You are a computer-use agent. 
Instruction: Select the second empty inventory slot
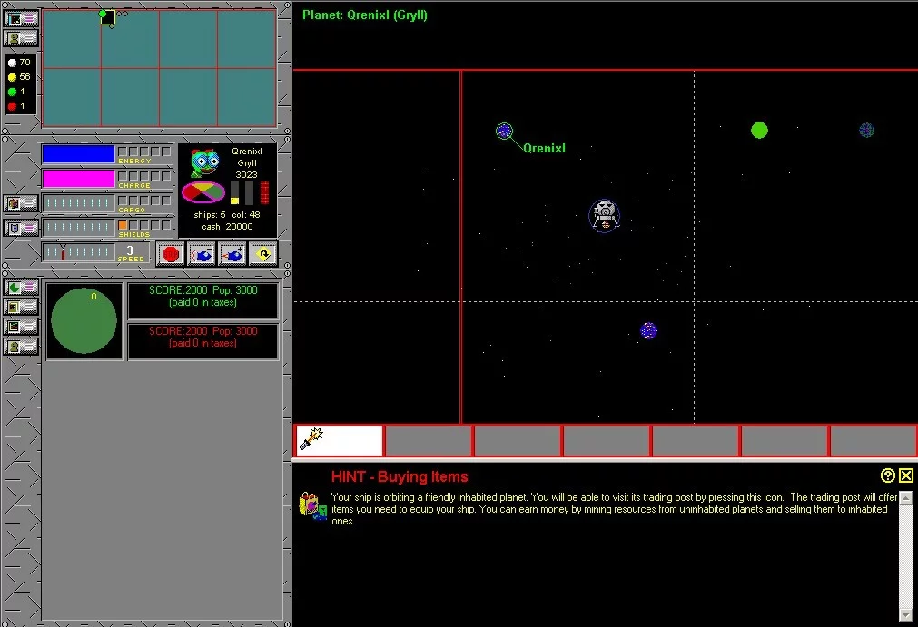(x=518, y=440)
